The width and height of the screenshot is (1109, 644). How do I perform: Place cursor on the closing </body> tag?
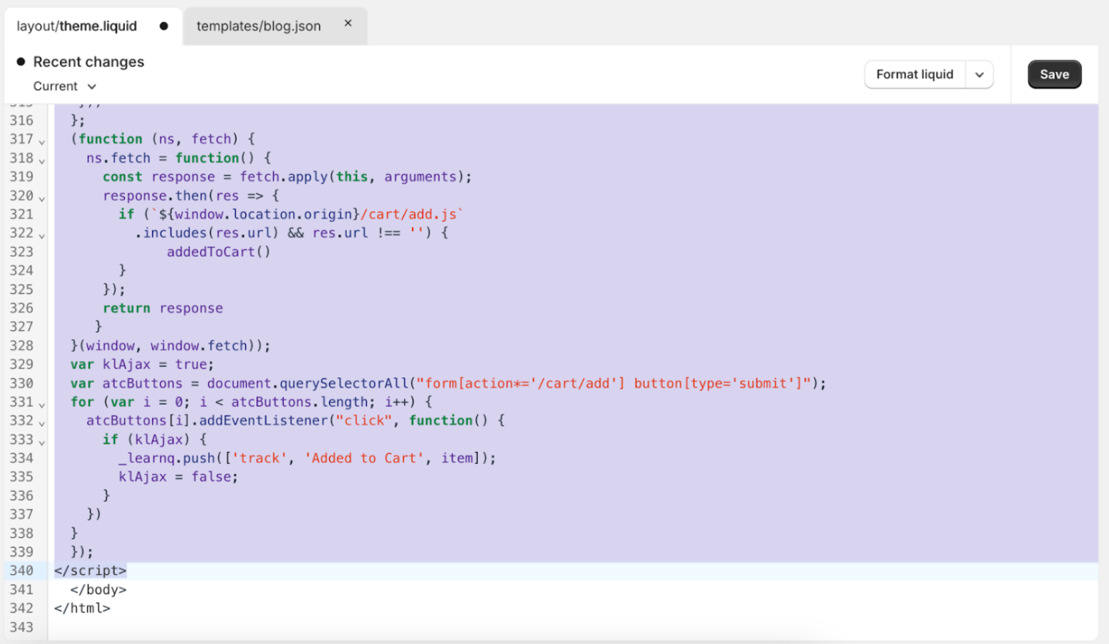[x=98, y=589]
